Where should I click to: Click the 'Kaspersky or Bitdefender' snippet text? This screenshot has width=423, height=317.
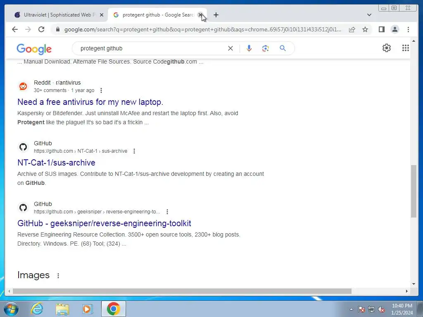pos(128,118)
